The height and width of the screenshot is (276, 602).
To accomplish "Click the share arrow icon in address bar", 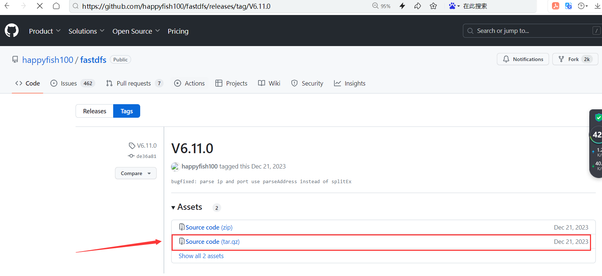I will click(x=418, y=6).
